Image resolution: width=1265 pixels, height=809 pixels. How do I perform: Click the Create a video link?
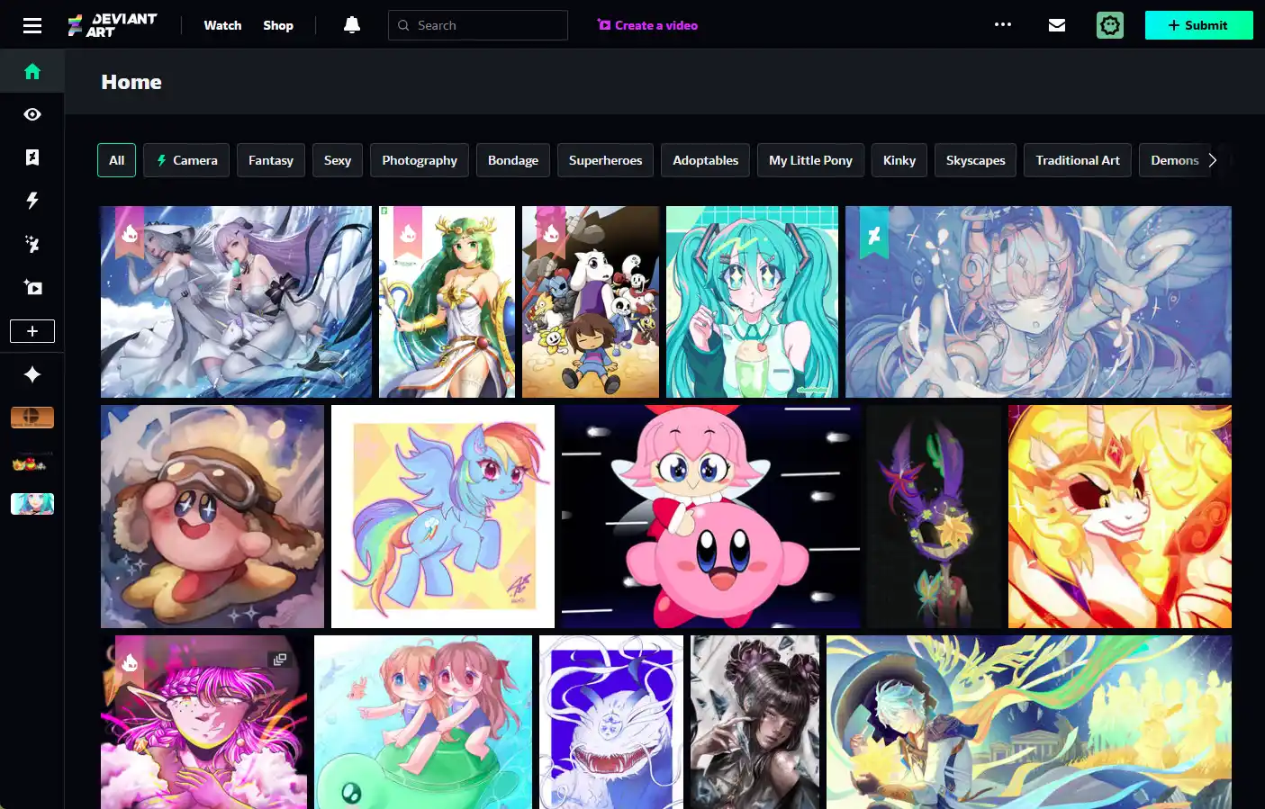pos(647,25)
